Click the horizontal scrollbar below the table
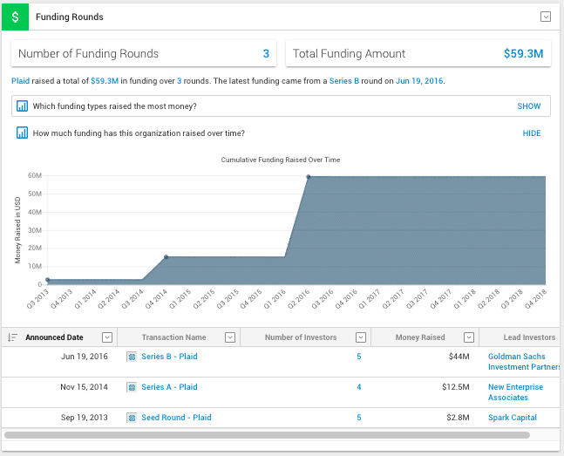564x456 pixels. [267, 435]
